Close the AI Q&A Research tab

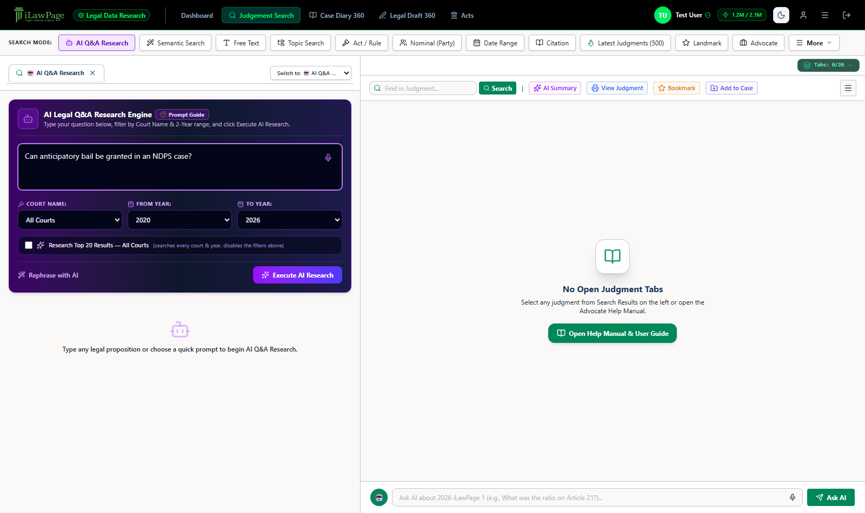point(92,73)
